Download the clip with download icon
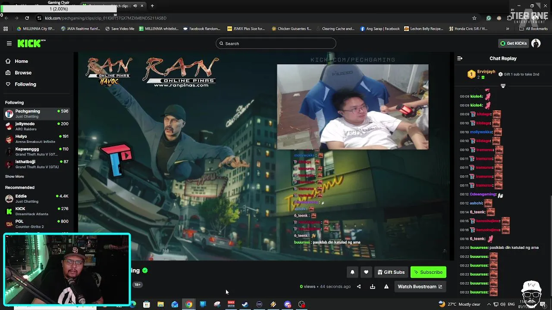This screenshot has width=552, height=310. click(373, 287)
